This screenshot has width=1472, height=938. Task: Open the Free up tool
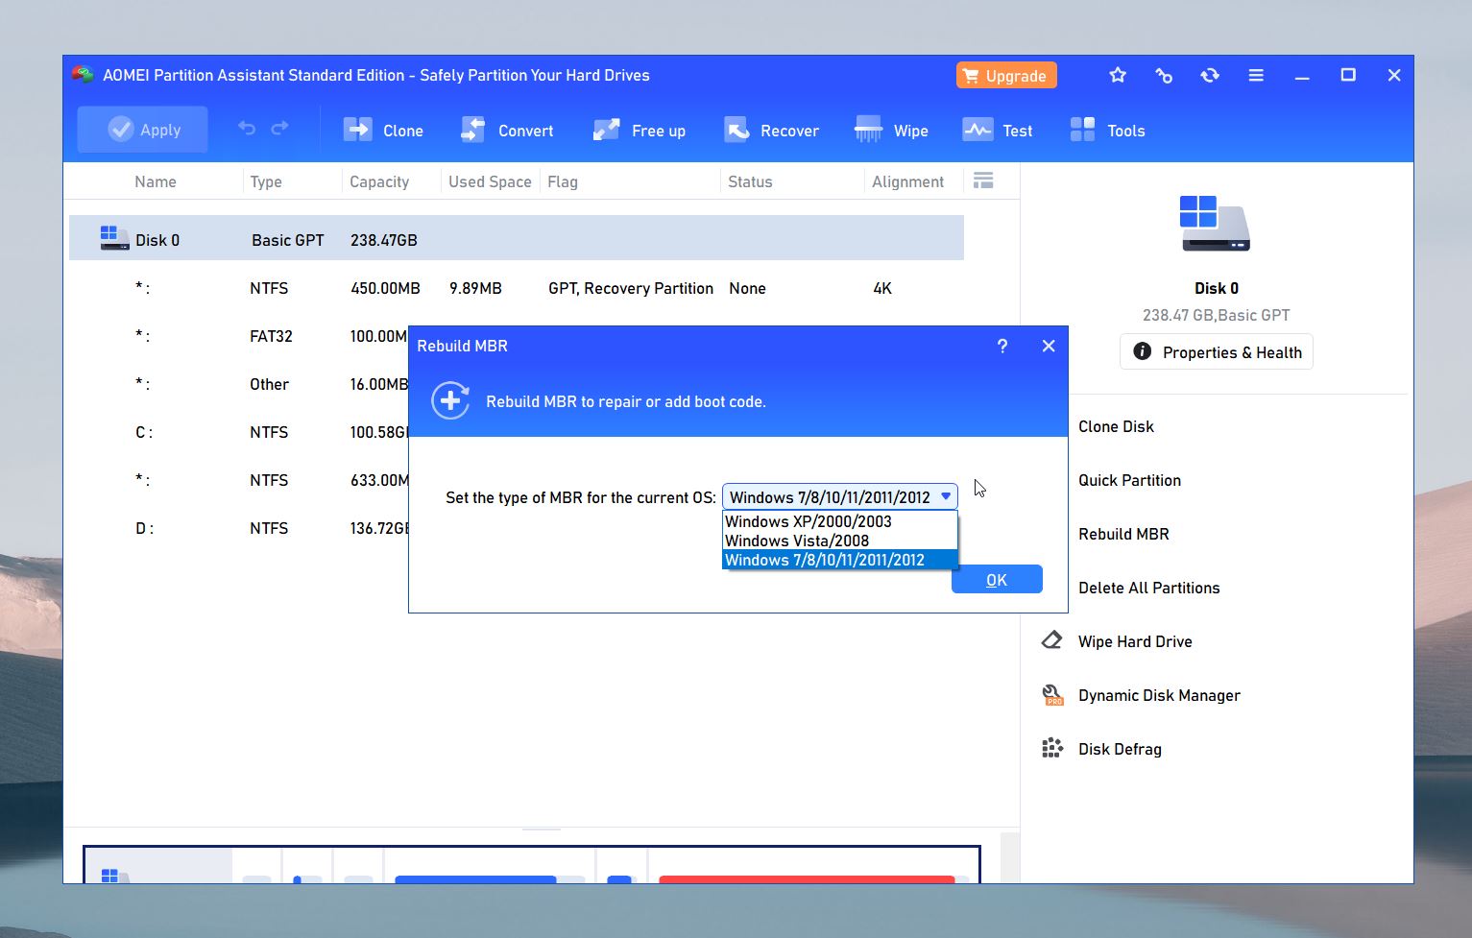point(639,131)
